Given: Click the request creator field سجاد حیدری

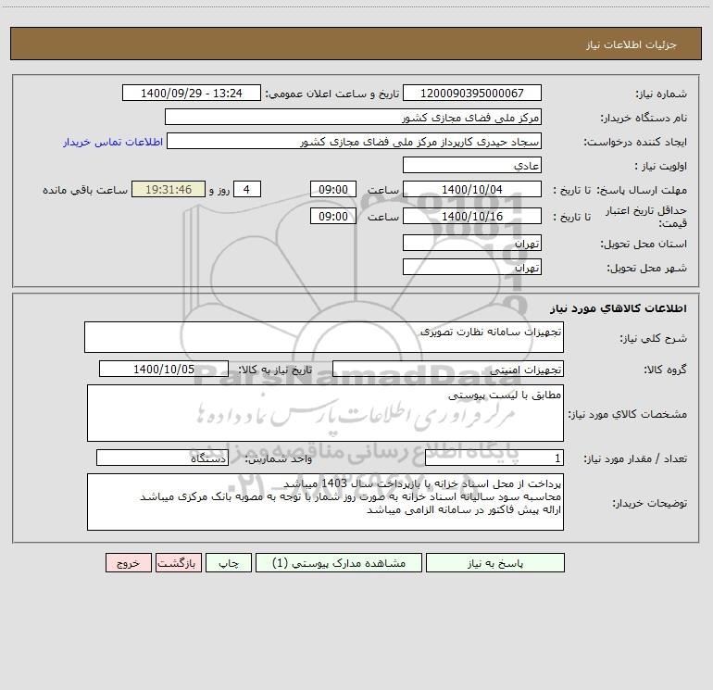Looking at the screenshot, I should pyautogui.click(x=355, y=141).
